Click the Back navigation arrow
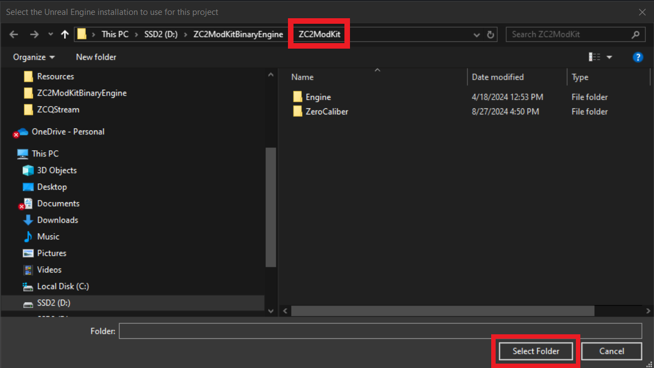 point(14,34)
